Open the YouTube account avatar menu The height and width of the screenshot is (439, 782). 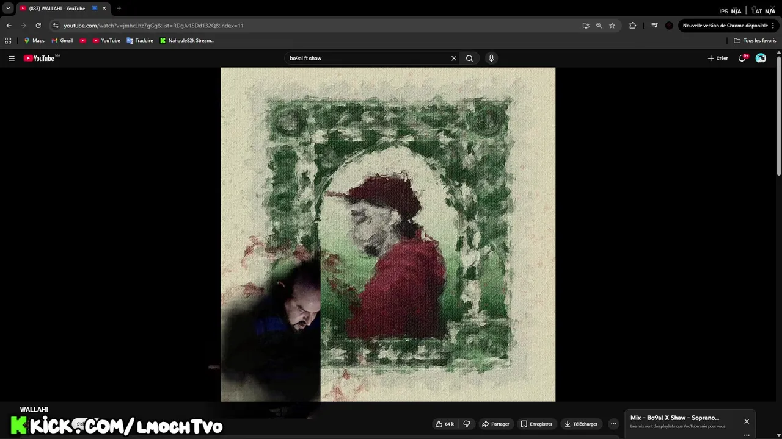(x=761, y=59)
